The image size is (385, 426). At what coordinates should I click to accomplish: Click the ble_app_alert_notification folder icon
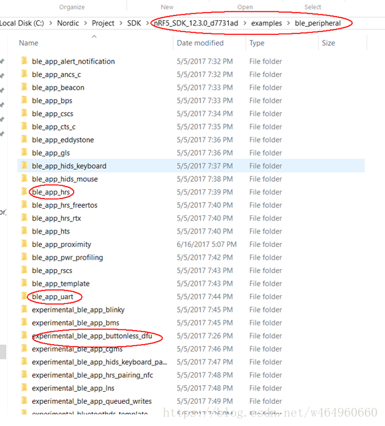click(x=24, y=61)
